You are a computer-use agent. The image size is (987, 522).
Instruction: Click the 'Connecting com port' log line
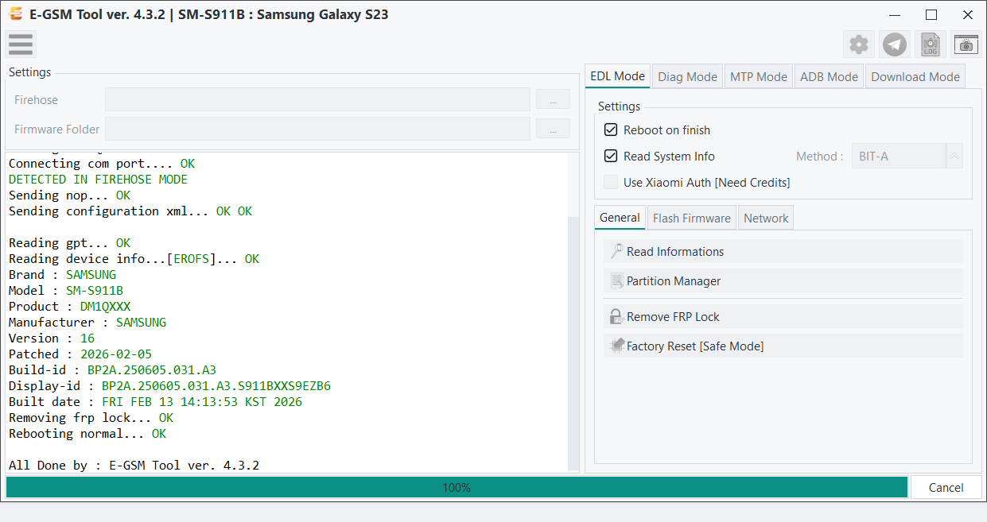pos(102,164)
